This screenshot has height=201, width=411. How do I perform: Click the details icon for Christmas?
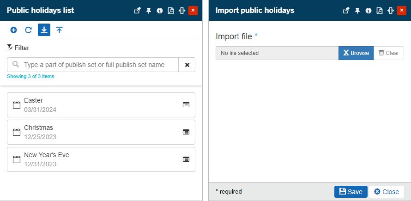(x=186, y=132)
